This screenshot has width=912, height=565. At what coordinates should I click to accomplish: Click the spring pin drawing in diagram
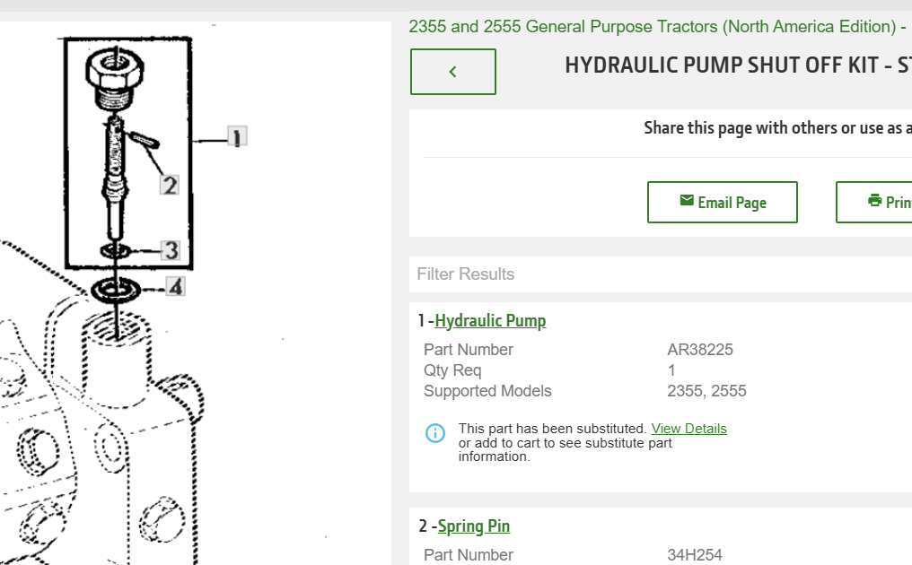pyautogui.click(x=144, y=140)
